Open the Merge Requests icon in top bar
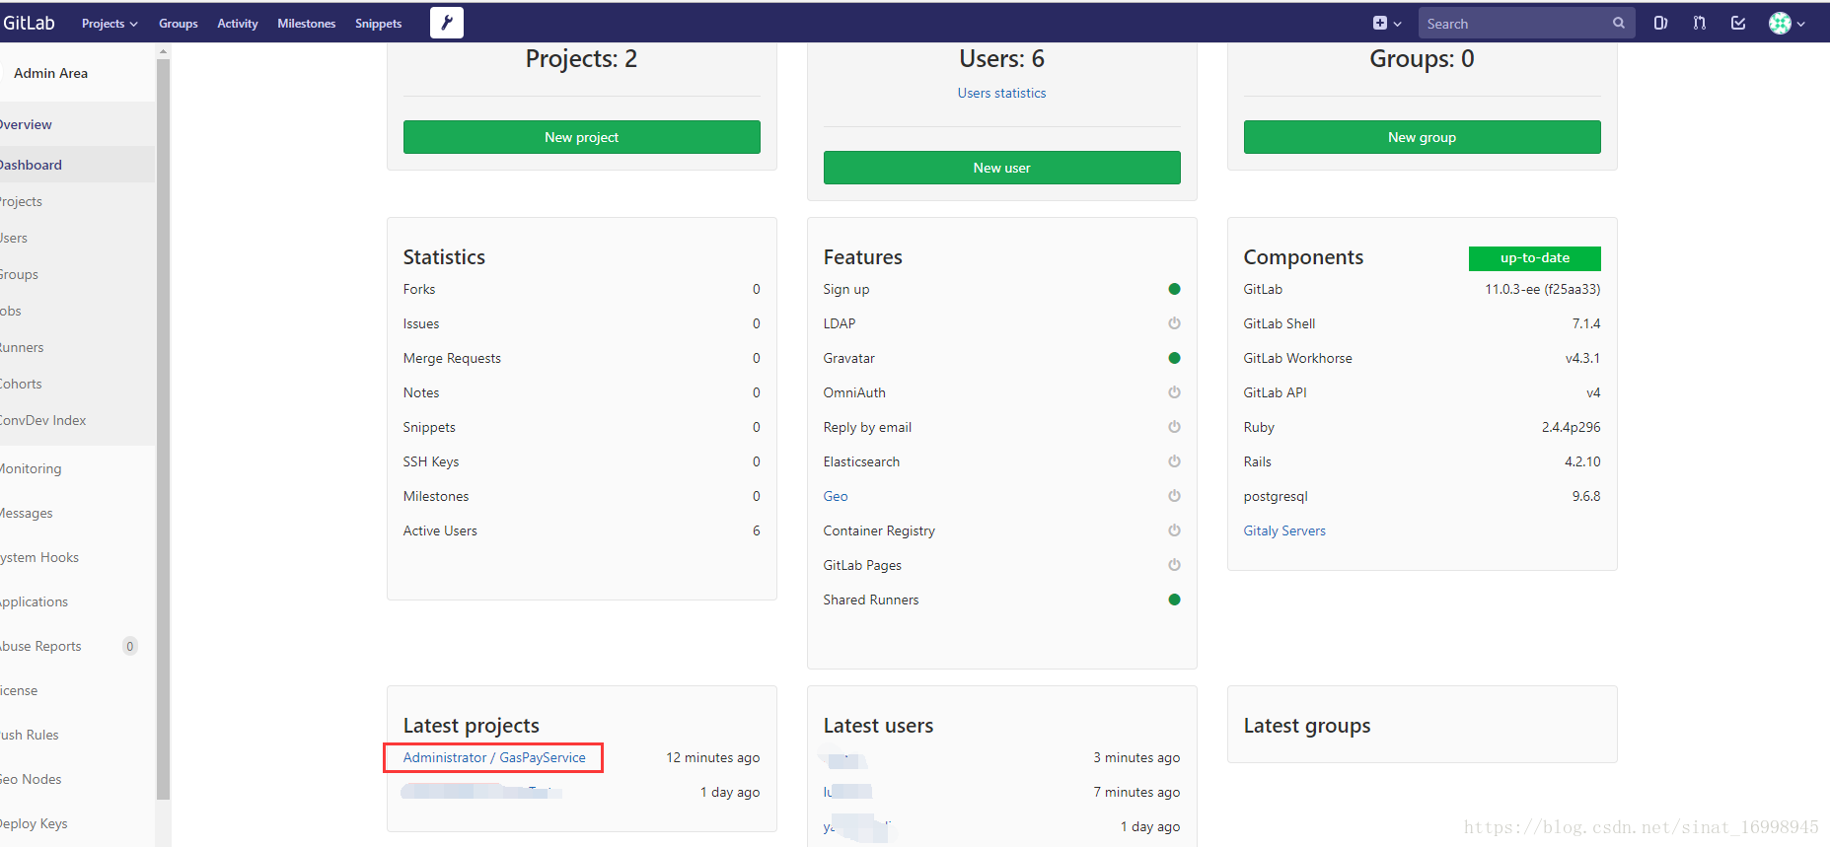 pyautogui.click(x=1699, y=23)
